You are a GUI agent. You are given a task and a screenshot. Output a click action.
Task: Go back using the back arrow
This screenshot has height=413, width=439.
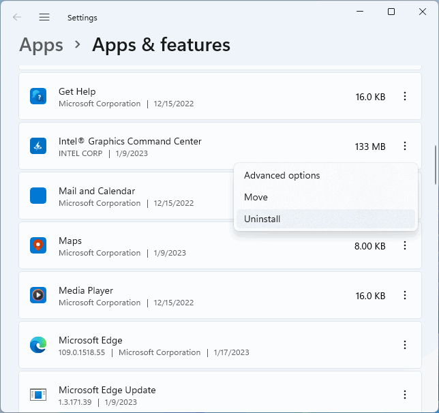pos(17,17)
